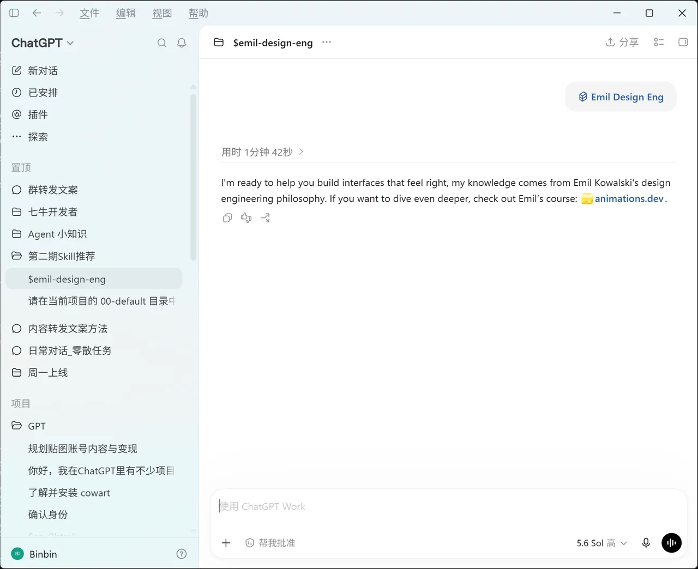Click the folder icon beside the chat title

tap(219, 43)
